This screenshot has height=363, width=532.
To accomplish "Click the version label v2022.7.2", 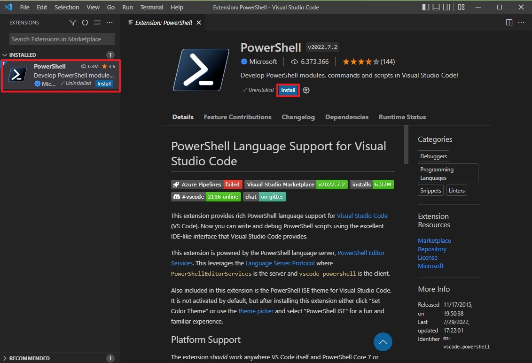I will (322, 47).
